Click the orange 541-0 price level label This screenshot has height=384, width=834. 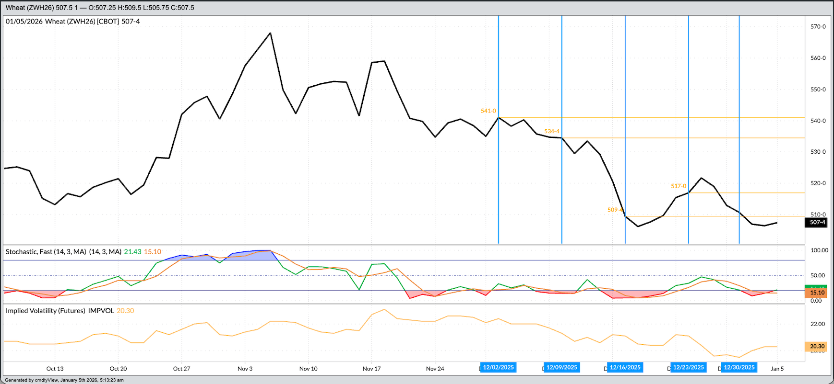point(488,111)
